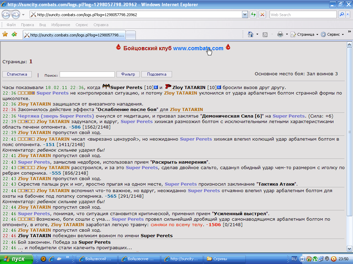The height and width of the screenshot is (264, 353).
Task: Click the browser Forward arrow
Action: [x=16, y=15]
